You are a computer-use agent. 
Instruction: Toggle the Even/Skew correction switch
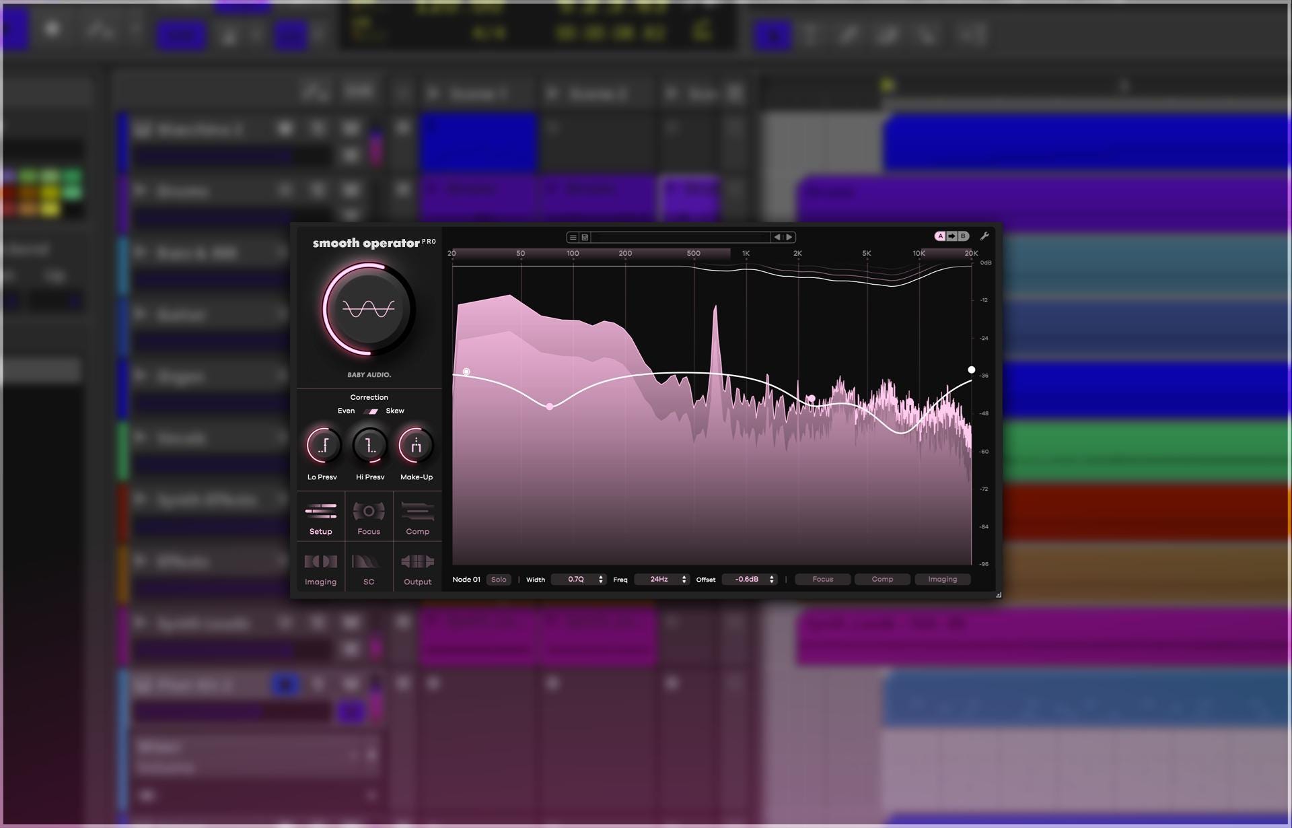pyautogui.click(x=371, y=411)
